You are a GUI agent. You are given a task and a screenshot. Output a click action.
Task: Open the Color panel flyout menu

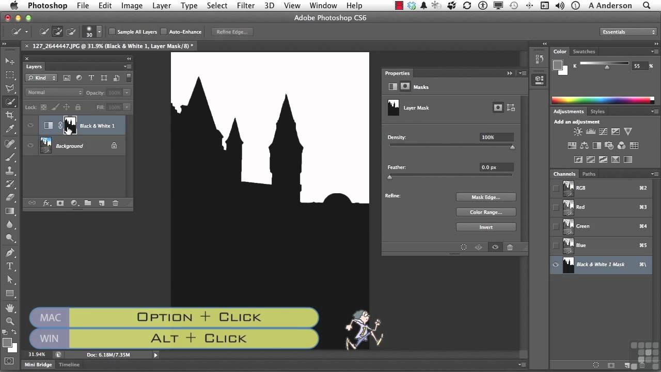coord(655,52)
